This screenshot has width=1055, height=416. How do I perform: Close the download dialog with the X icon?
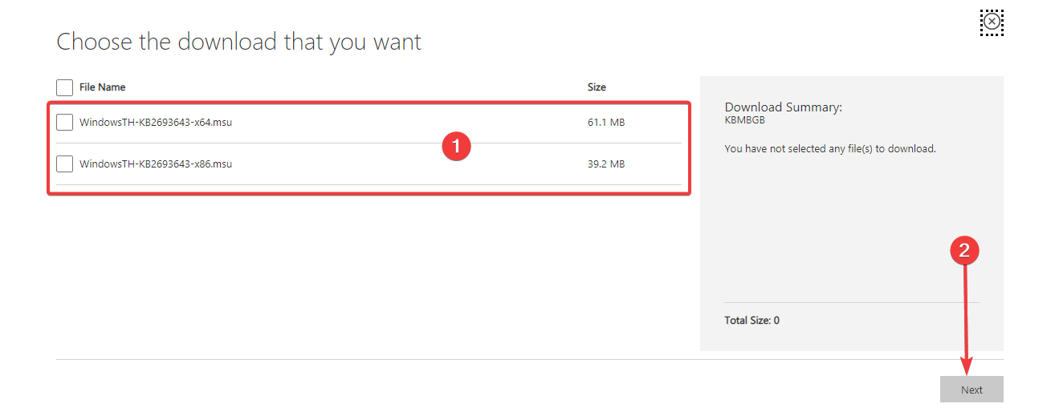tap(992, 22)
